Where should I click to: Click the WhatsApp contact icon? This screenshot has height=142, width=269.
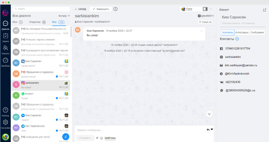[x=222, y=91]
